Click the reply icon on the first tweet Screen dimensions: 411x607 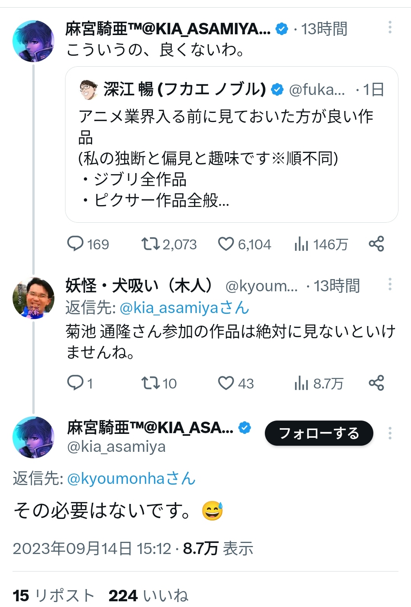(75, 244)
